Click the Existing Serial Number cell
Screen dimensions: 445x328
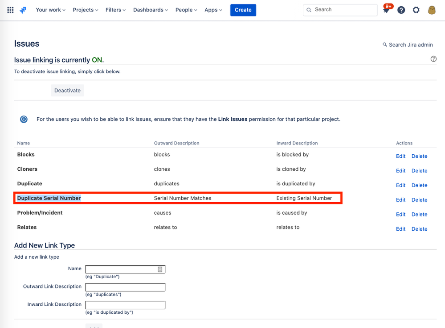tap(304, 198)
